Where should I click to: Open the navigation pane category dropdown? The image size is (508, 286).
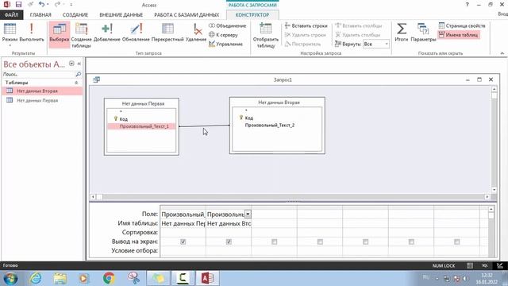(x=71, y=64)
